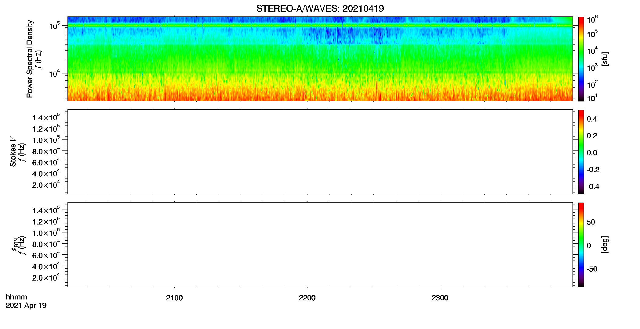Screen dimensions: 640x329
Task: Click the 4.0×10^4 tick in Stokes panel
Action: point(46,173)
